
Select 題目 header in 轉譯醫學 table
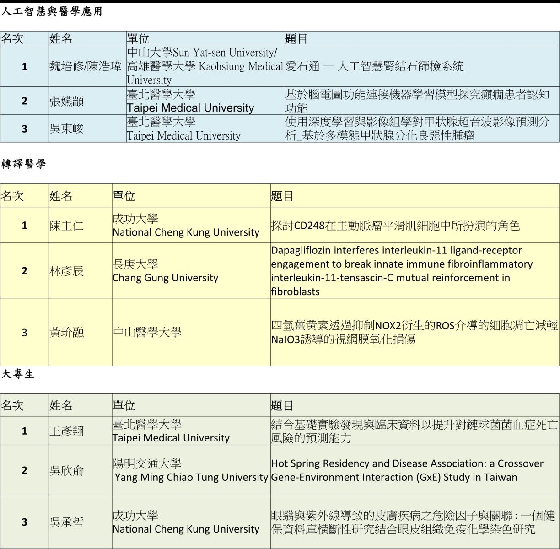point(282,196)
